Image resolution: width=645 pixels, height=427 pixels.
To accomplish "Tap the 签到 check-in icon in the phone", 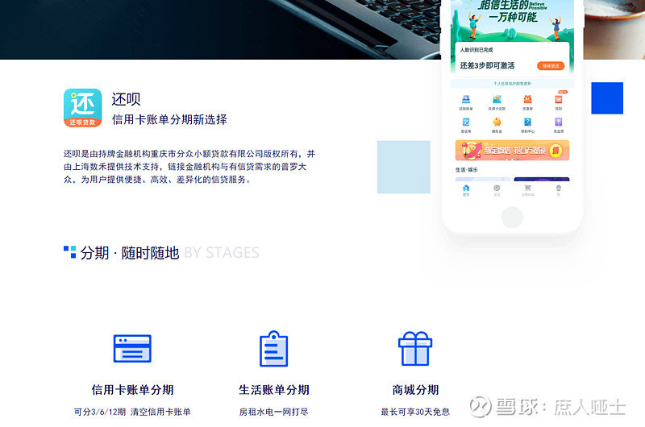I will (559, 99).
